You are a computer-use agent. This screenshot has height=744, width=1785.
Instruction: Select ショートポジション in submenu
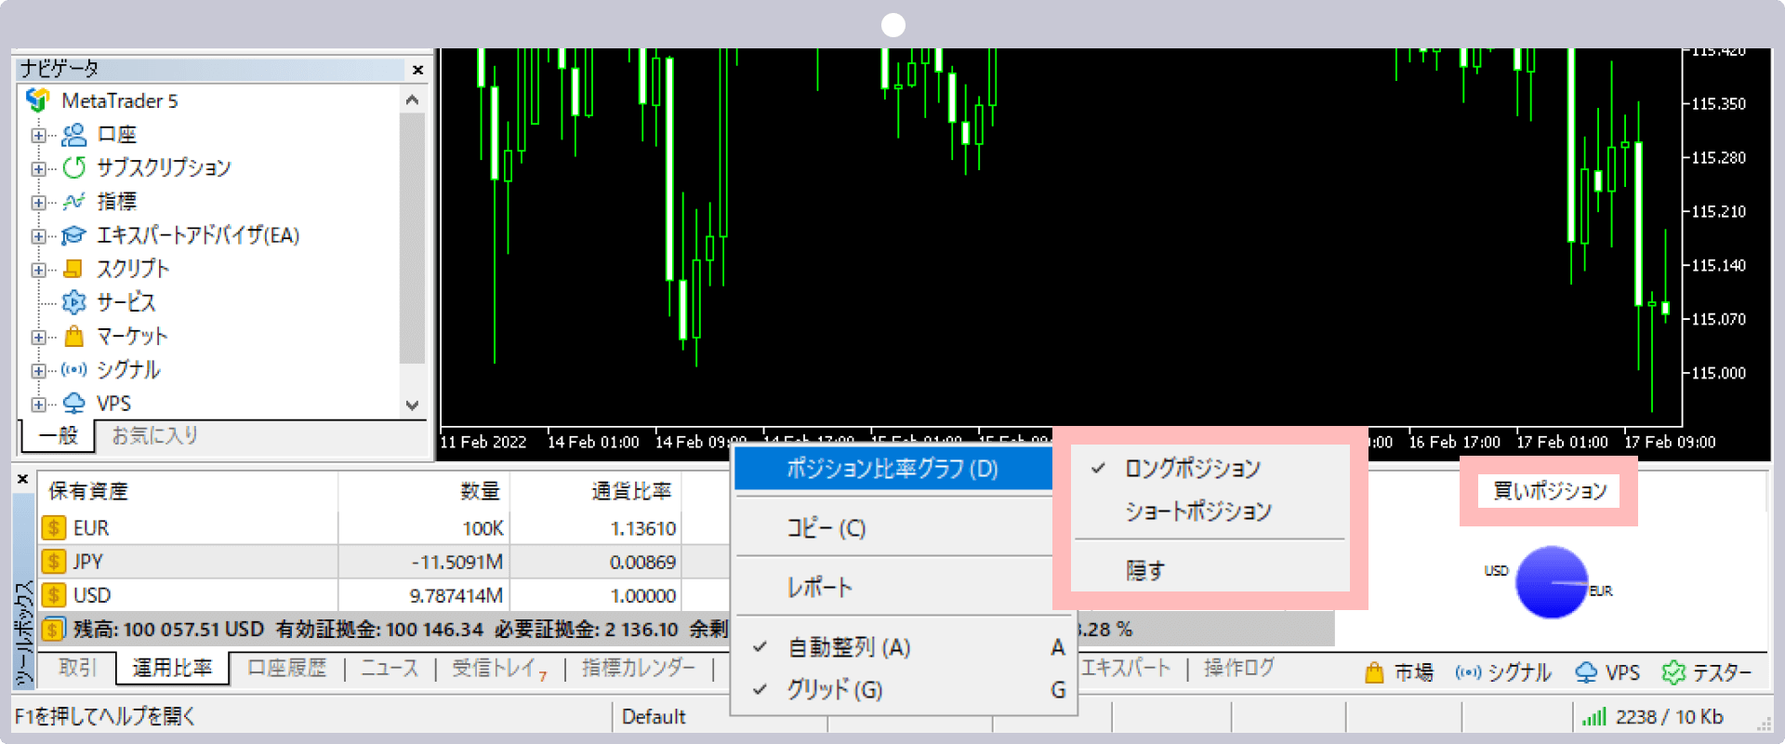(1210, 511)
